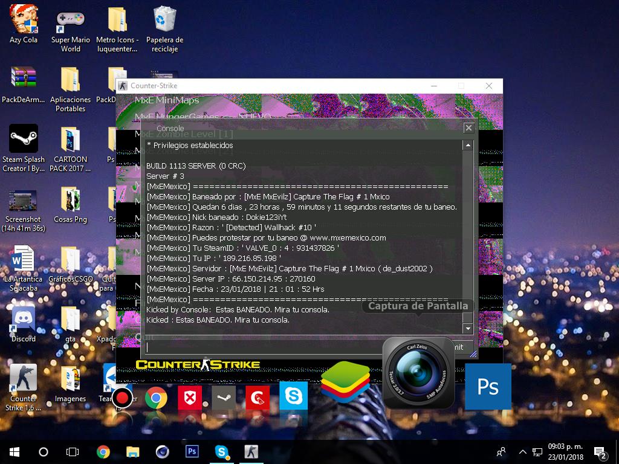Open the Metro Icons folder
This screenshot has height=464, width=619.
(117, 30)
